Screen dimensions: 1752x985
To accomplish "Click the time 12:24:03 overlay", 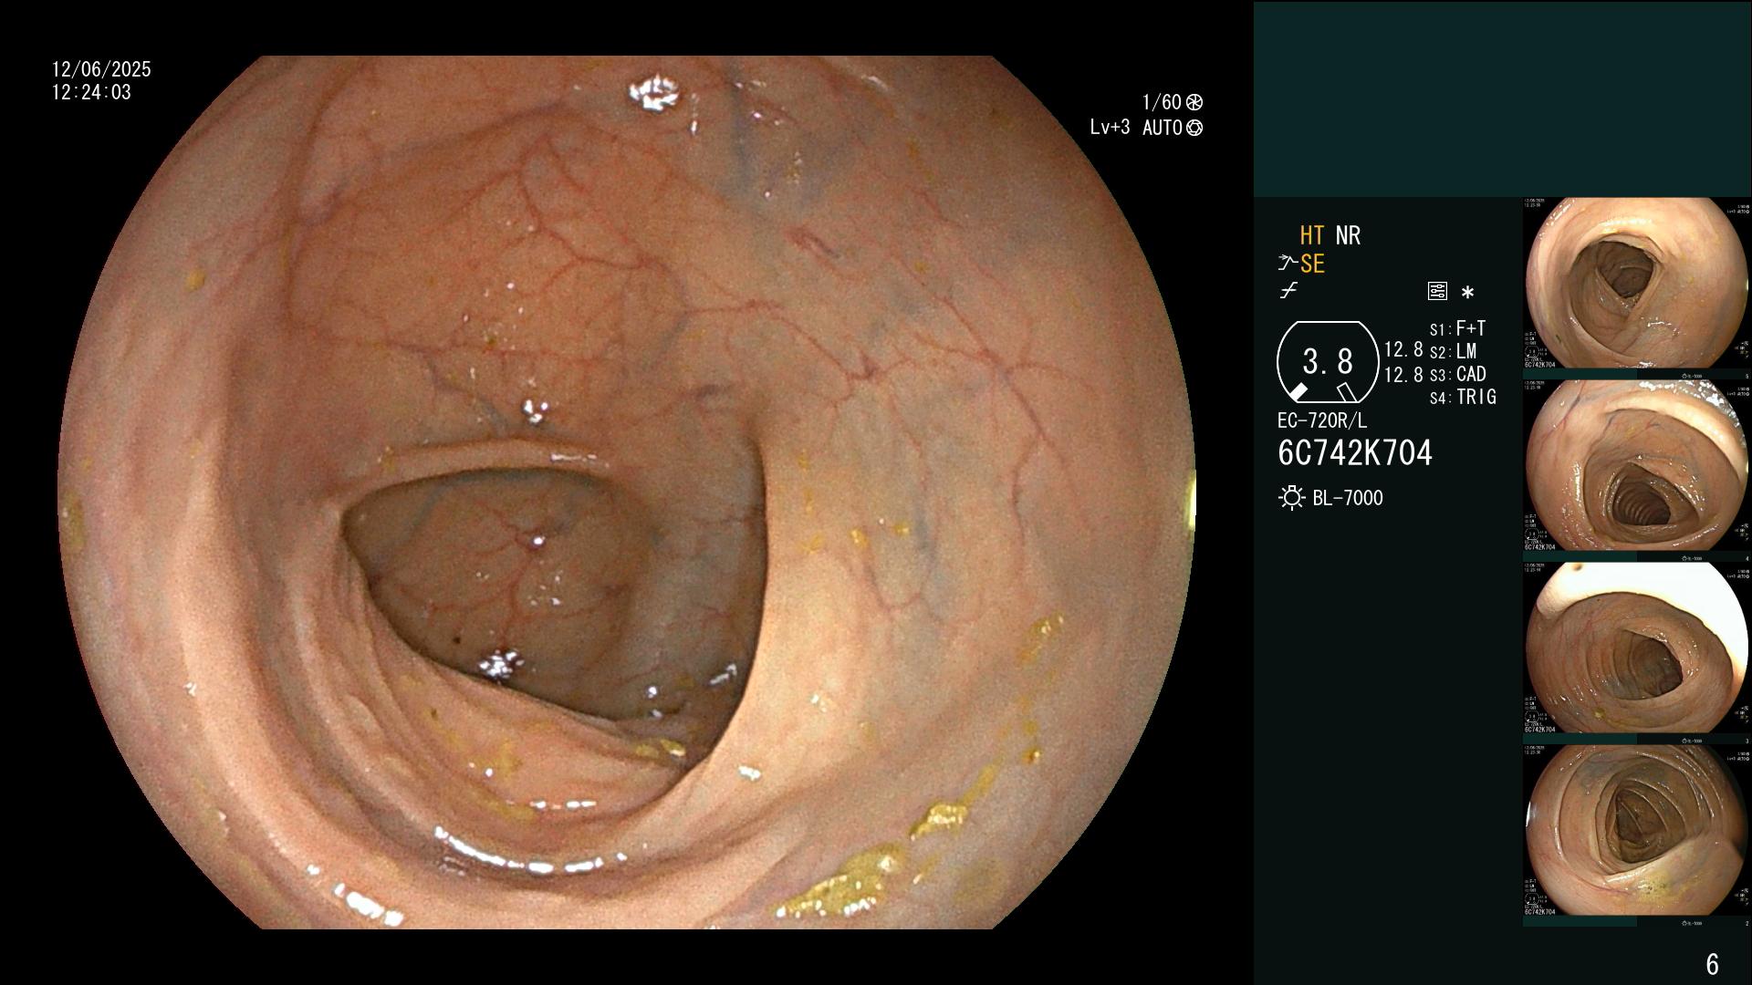I will (91, 92).
